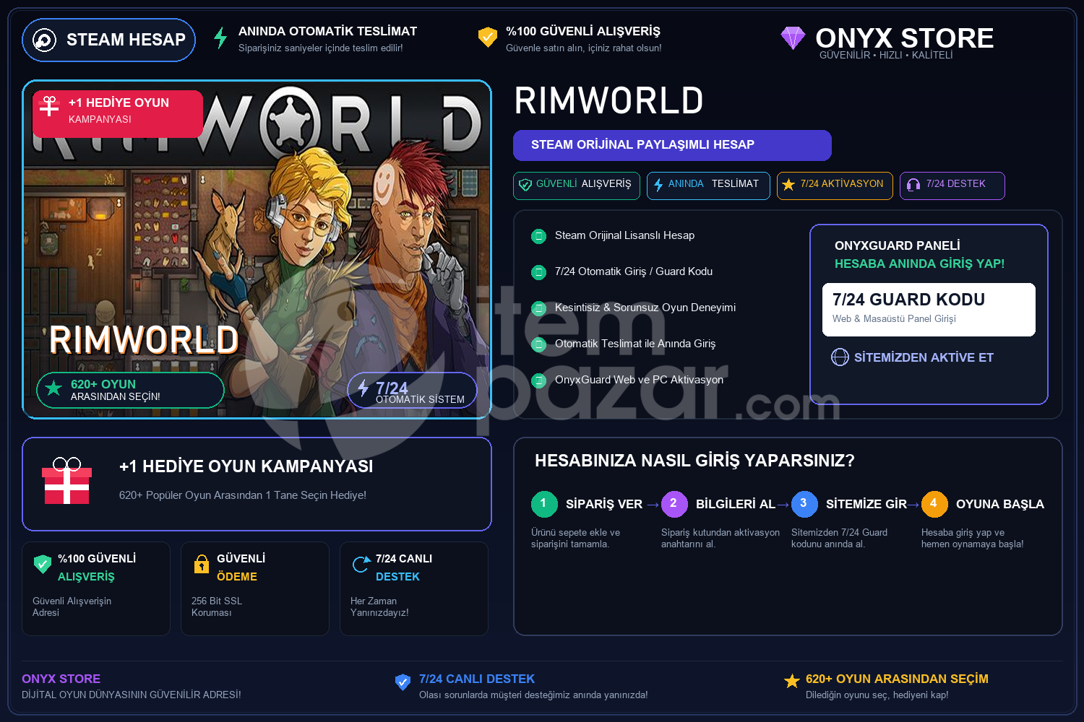Click STEAM ORİJİNAL PAYLAŞIMLI HESAP banner

click(672, 145)
